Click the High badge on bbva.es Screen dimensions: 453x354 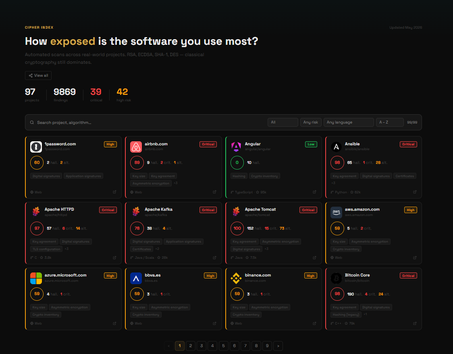coord(210,276)
